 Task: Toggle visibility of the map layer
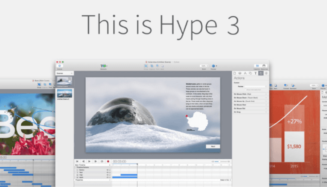108,175
